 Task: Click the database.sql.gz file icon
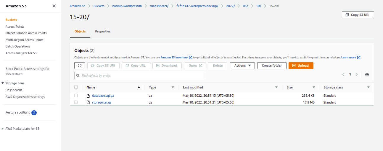(x=88, y=96)
